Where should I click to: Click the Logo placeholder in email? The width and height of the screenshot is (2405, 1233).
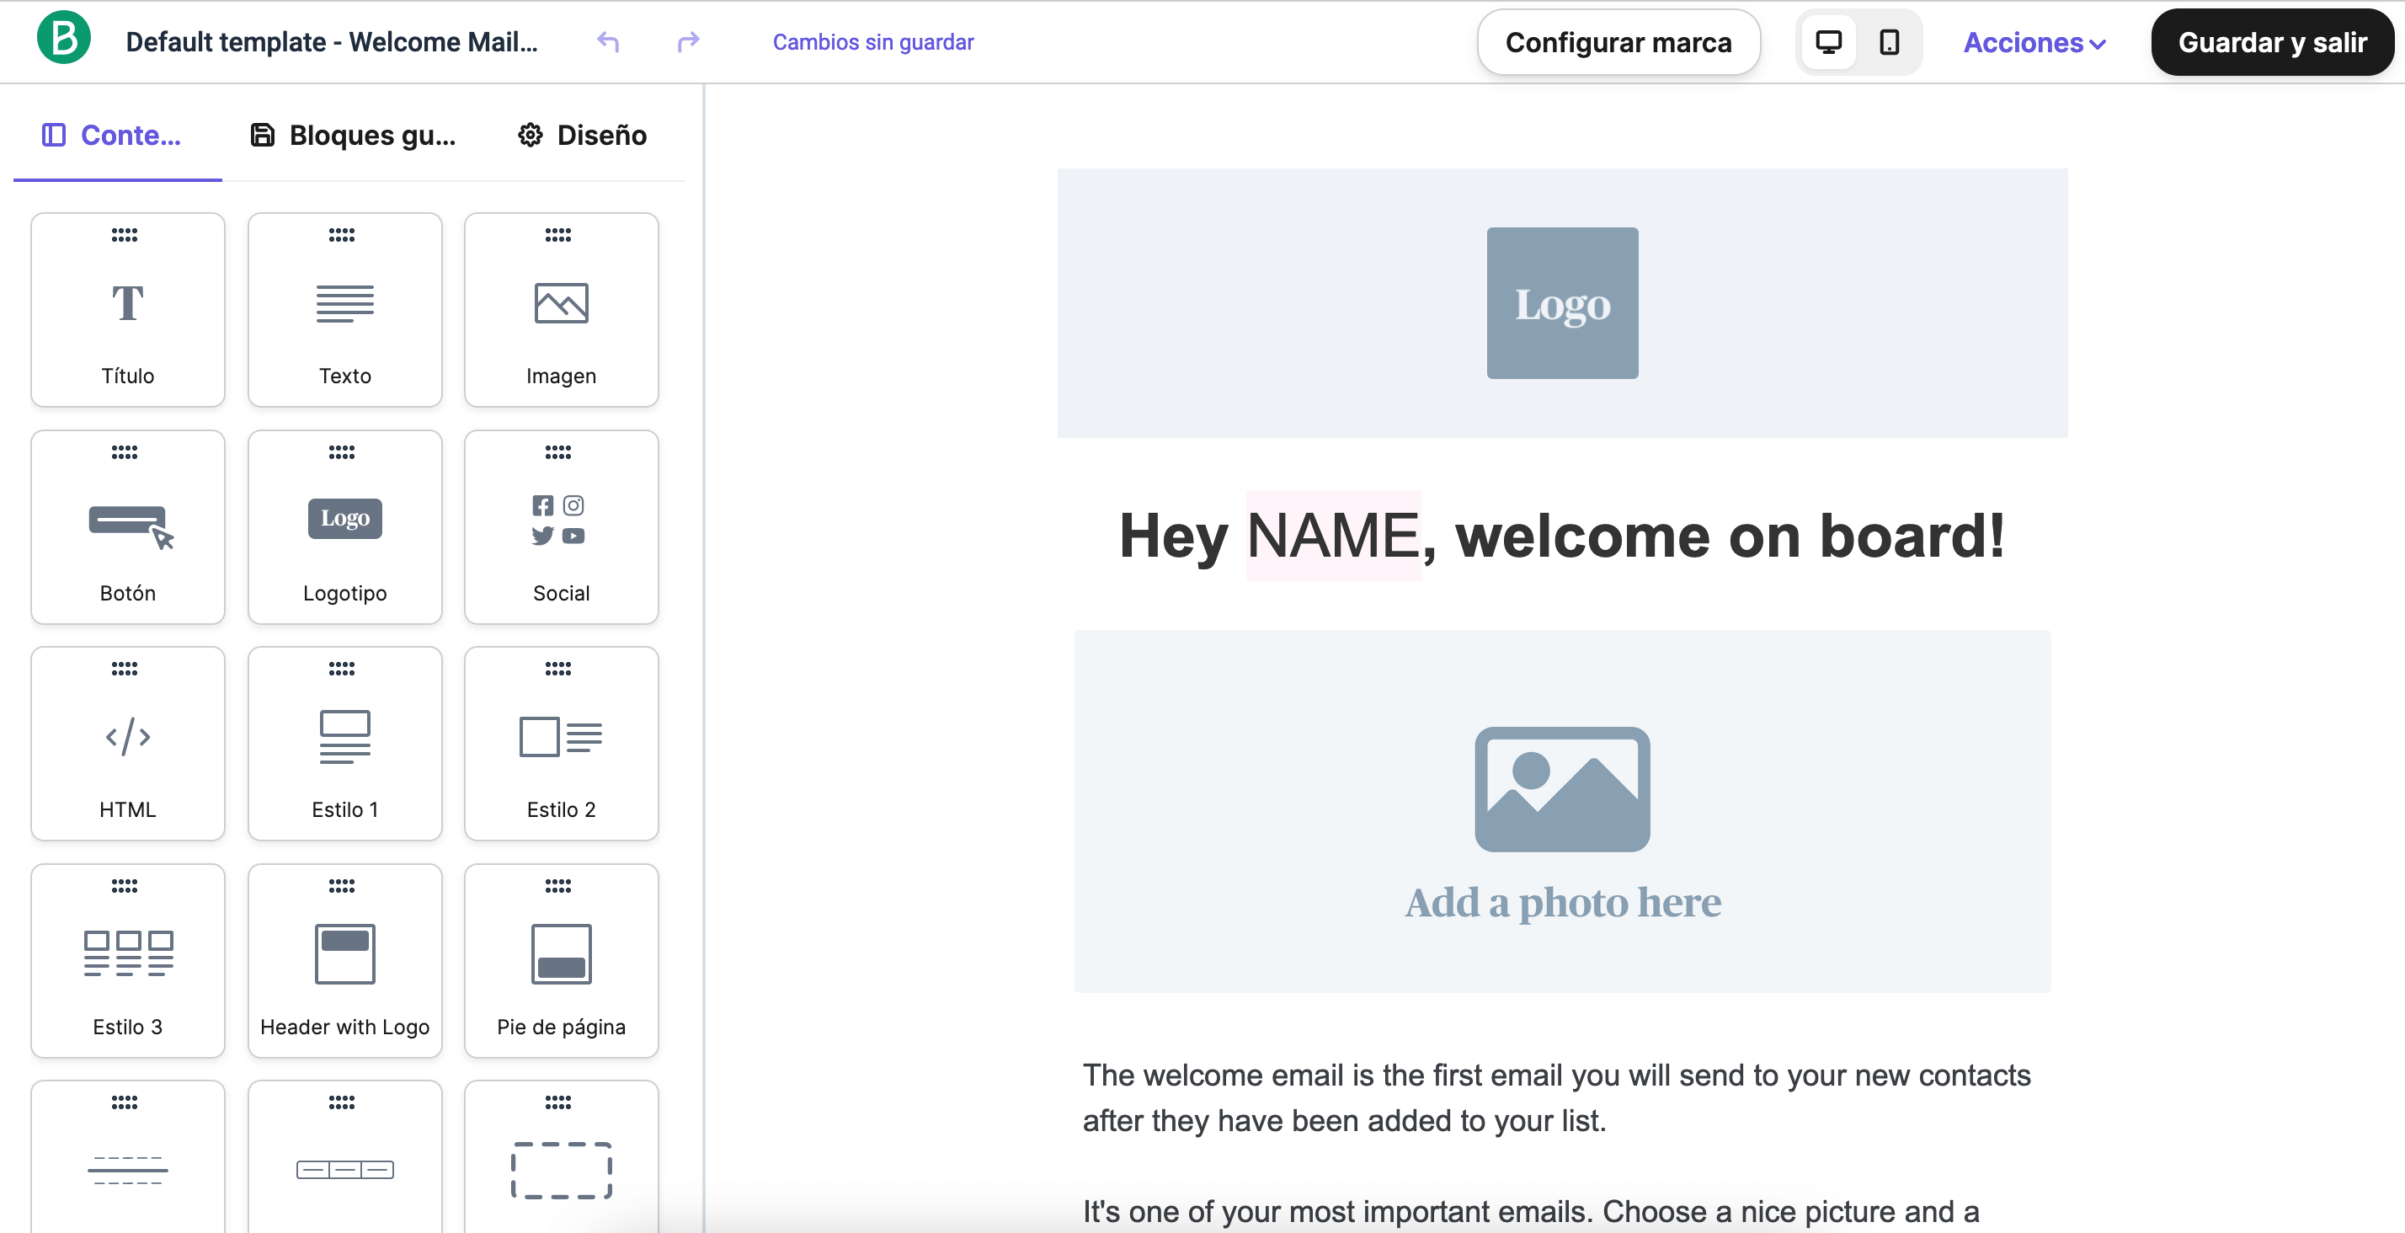(x=1562, y=302)
